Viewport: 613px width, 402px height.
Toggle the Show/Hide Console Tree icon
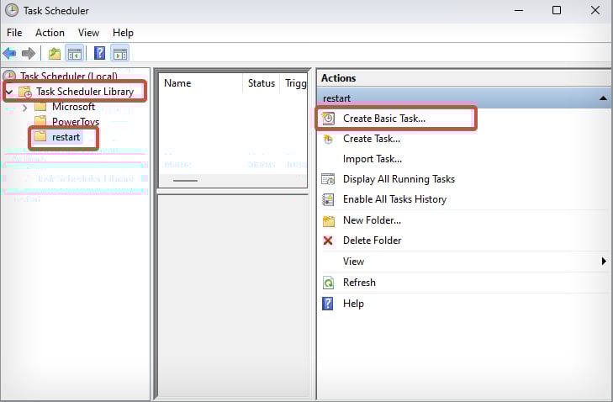74,53
